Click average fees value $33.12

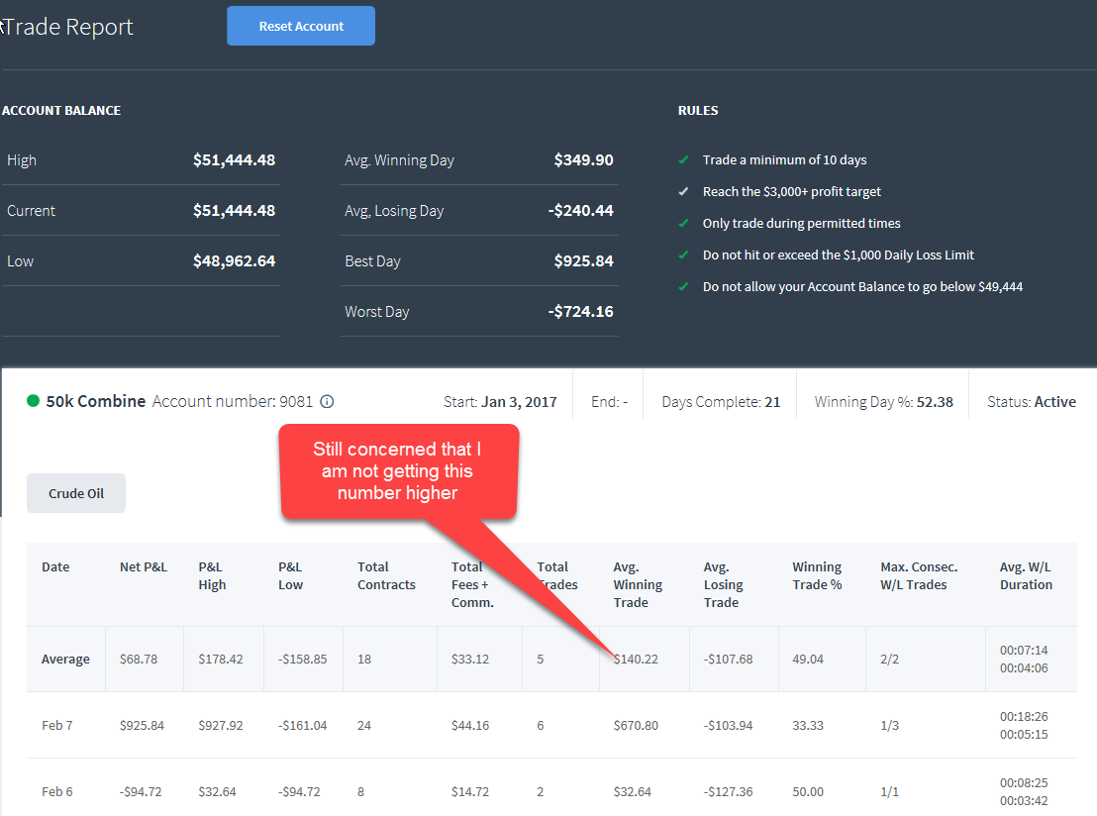click(x=470, y=660)
